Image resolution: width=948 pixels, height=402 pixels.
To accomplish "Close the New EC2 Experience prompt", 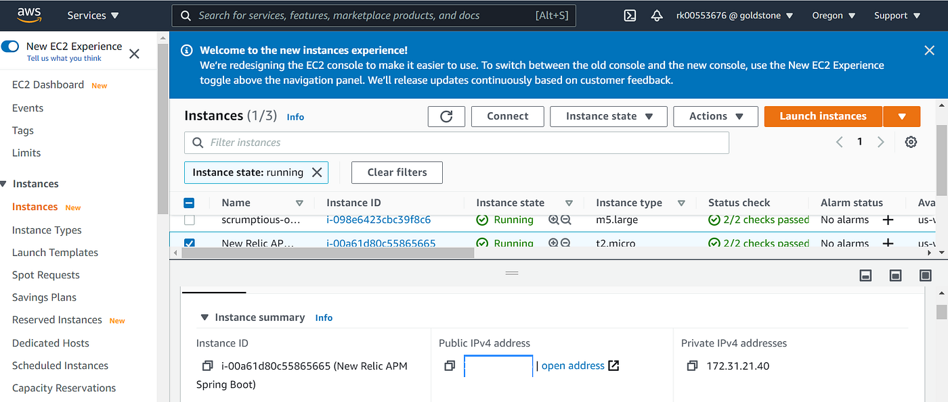I will pos(134,54).
